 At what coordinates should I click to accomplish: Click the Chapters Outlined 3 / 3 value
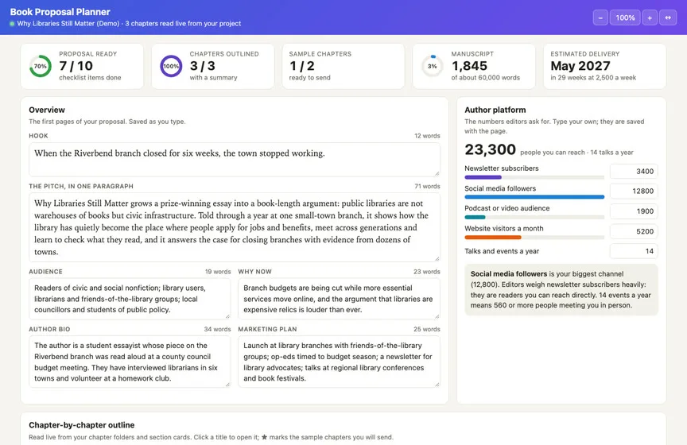[x=203, y=66]
